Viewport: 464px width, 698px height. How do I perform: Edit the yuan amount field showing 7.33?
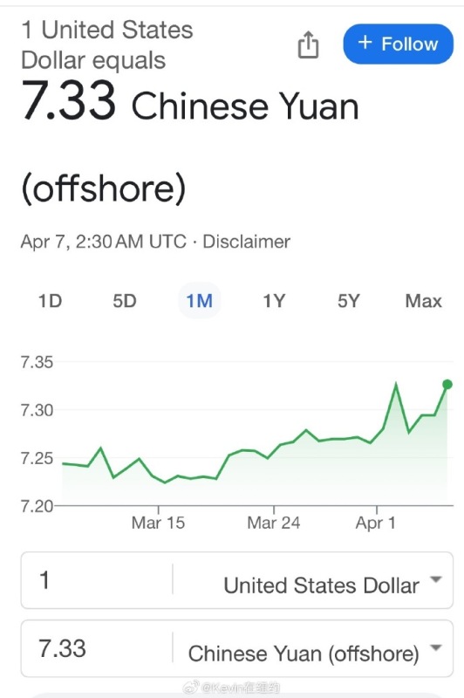coord(97,648)
